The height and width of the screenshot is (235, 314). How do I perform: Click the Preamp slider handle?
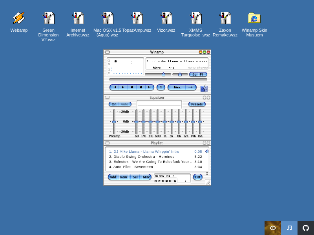coord(114,122)
